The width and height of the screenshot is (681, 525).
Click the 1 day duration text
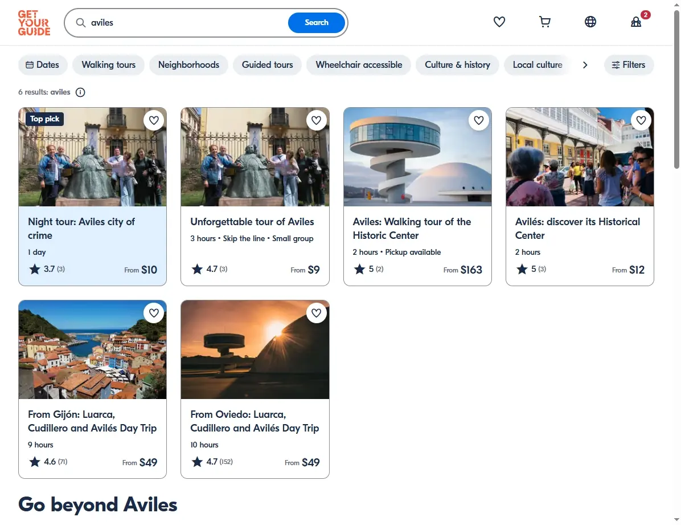37,253
